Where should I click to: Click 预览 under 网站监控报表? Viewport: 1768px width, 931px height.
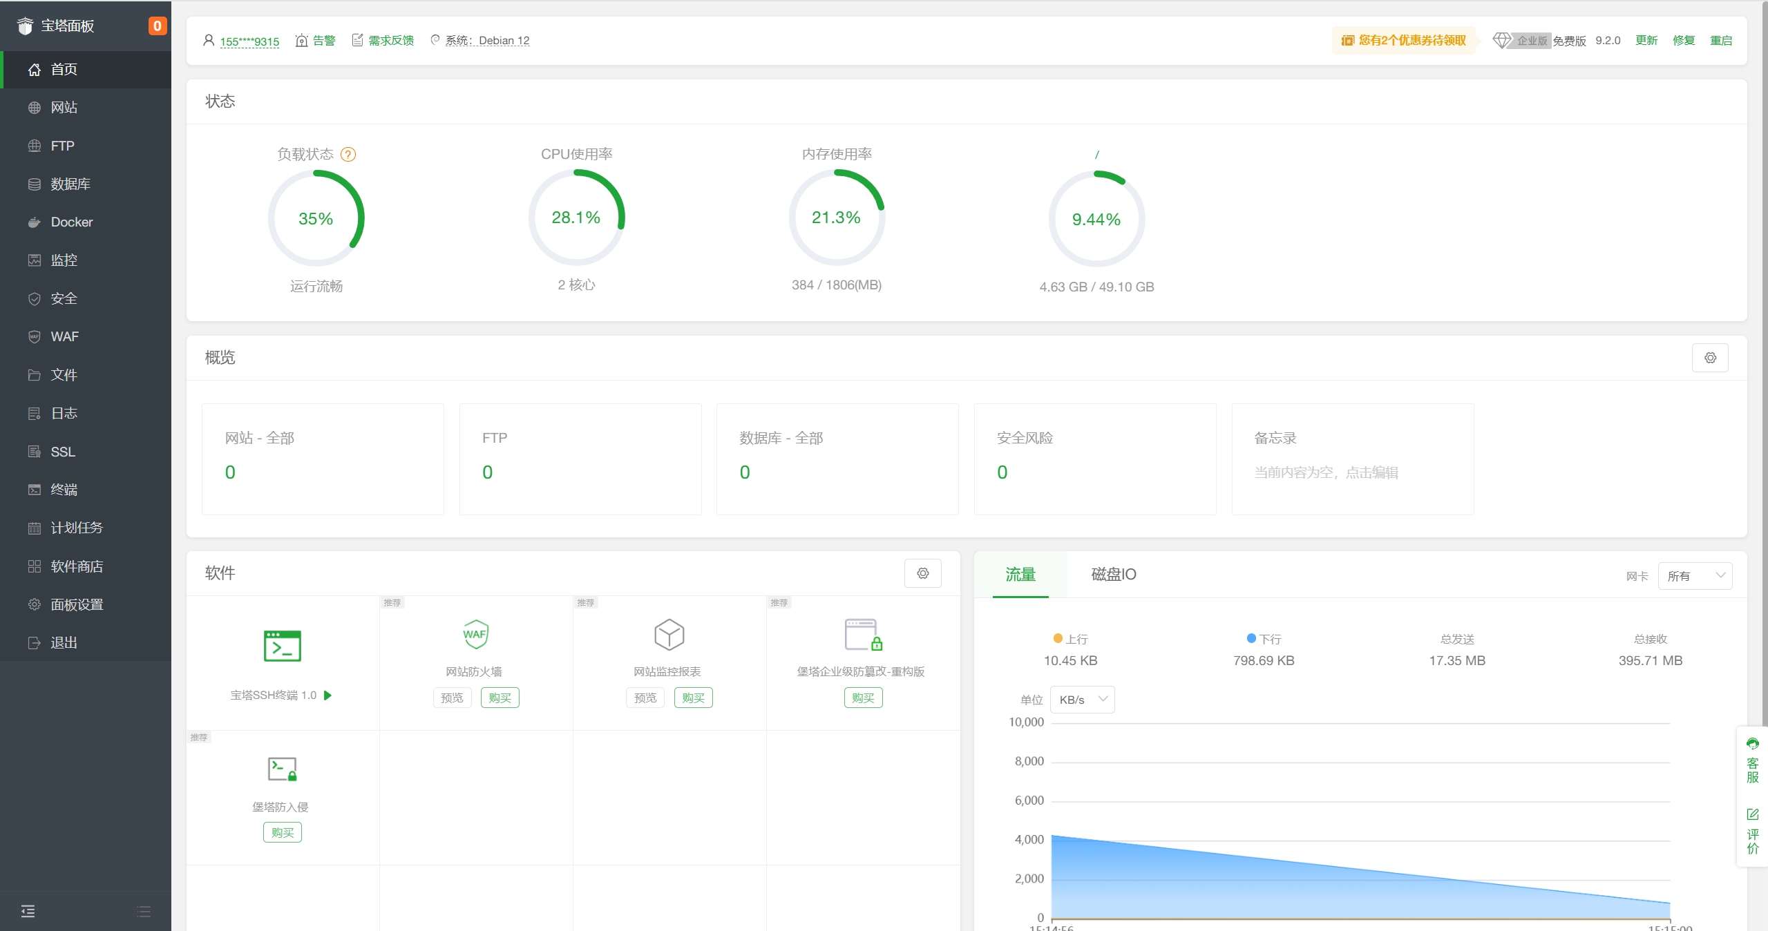pyautogui.click(x=645, y=698)
